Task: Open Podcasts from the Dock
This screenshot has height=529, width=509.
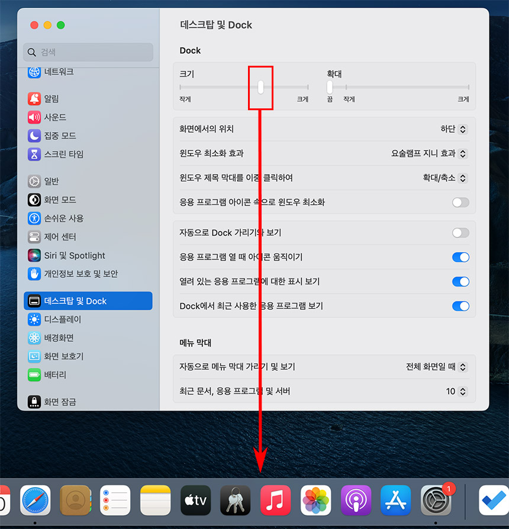Action: coord(356,501)
